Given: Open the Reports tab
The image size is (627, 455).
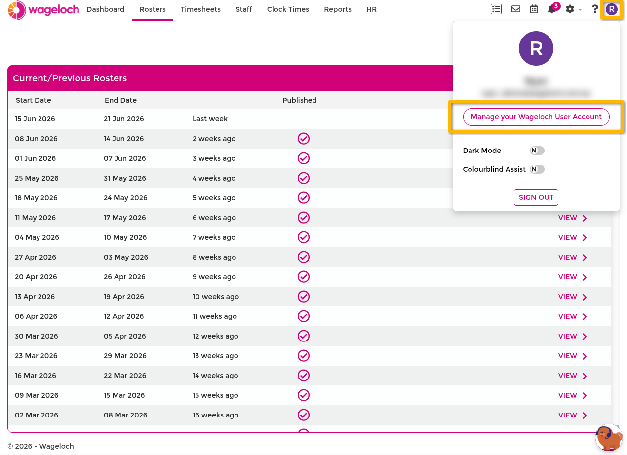Looking at the screenshot, I should coord(338,9).
